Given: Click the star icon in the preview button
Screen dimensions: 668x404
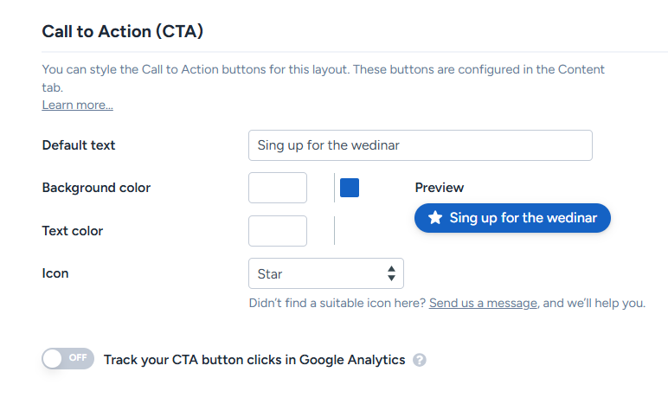Looking at the screenshot, I should [x=435, y=218].
